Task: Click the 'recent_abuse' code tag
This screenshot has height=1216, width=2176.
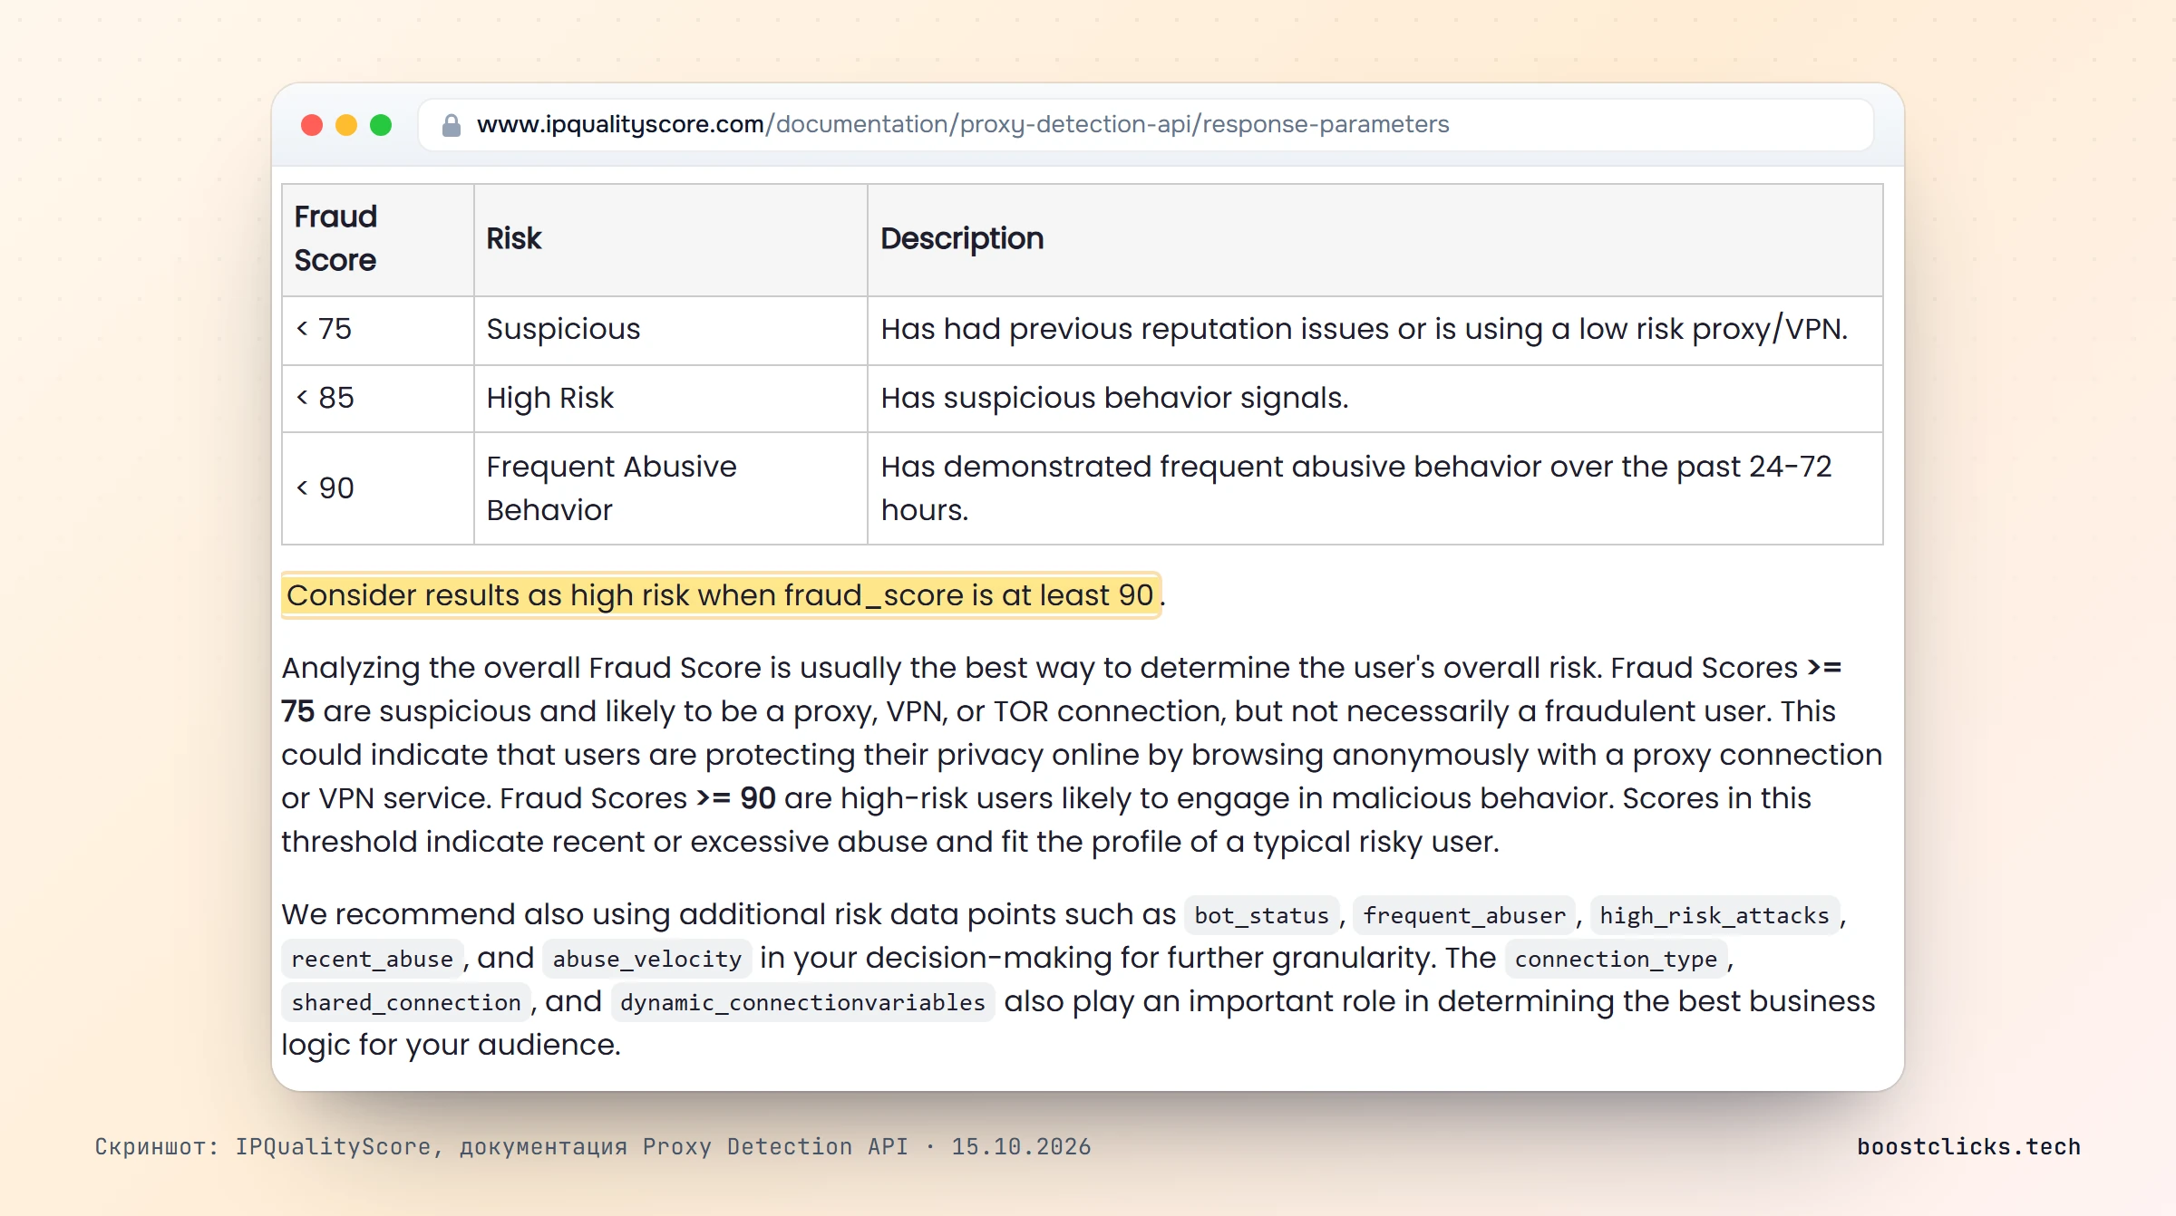Action: point(372,959)
